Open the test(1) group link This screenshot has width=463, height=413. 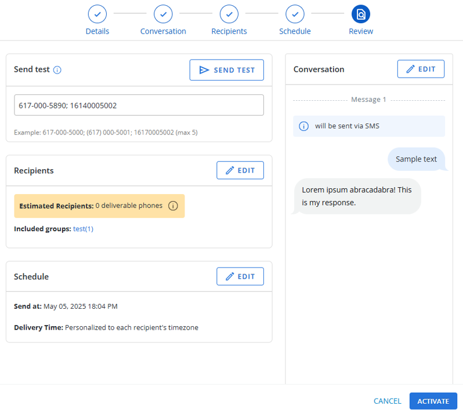[83, 229]
